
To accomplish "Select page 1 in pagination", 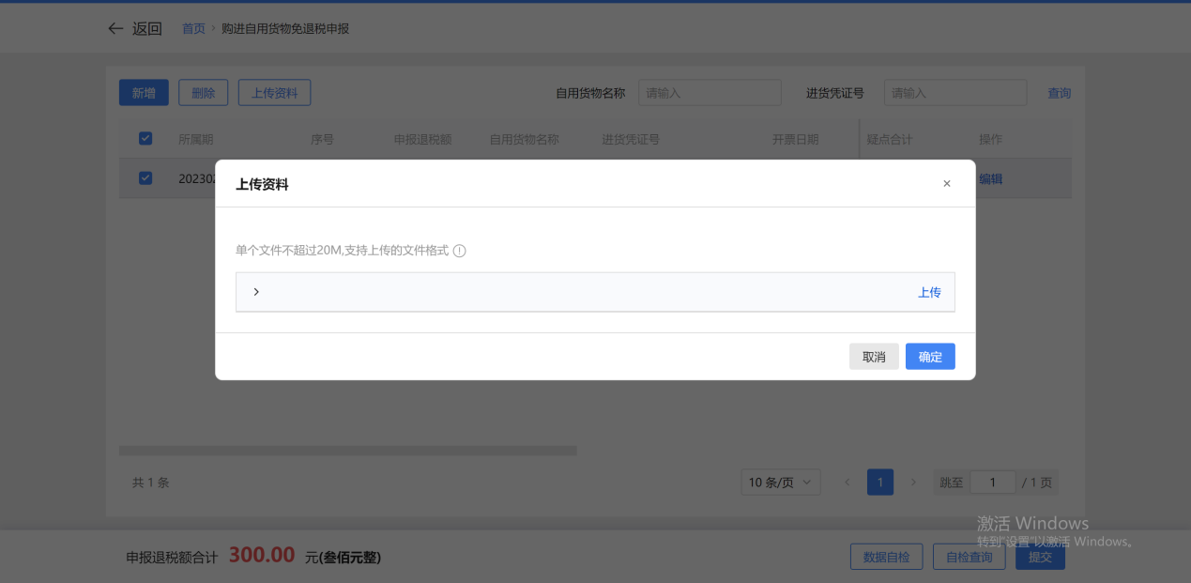I will click(879, 483).
